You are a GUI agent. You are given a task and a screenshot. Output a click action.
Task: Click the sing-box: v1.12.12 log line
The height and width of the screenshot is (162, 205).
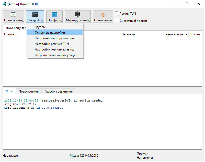tap(20, 104)
